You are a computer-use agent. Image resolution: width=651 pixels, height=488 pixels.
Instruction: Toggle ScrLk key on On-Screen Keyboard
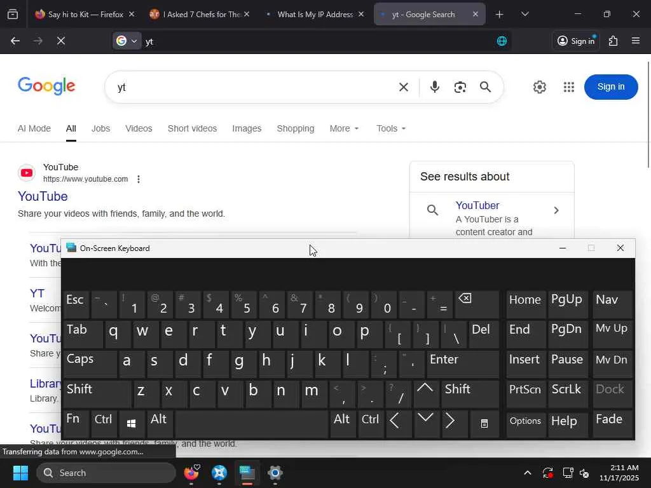click(567, 394)
